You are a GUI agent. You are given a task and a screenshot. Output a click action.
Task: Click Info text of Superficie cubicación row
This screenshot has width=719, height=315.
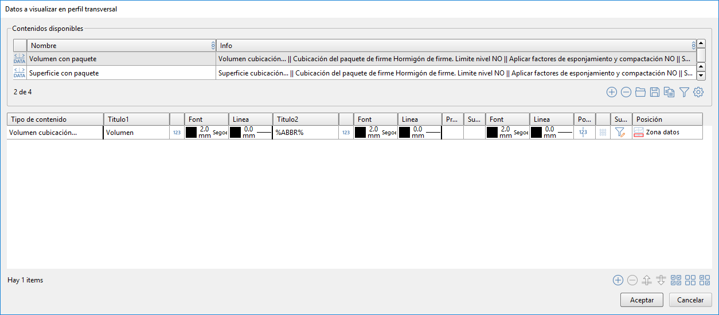coord(455,73)
